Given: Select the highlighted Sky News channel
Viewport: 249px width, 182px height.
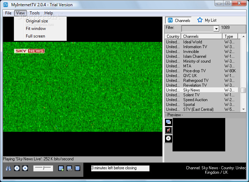Looking at the screenshot, I should tap(202, 90).
